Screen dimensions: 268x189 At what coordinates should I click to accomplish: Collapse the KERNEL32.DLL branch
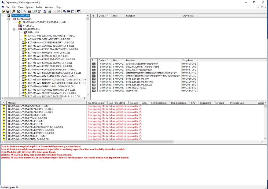click(8, 19)
